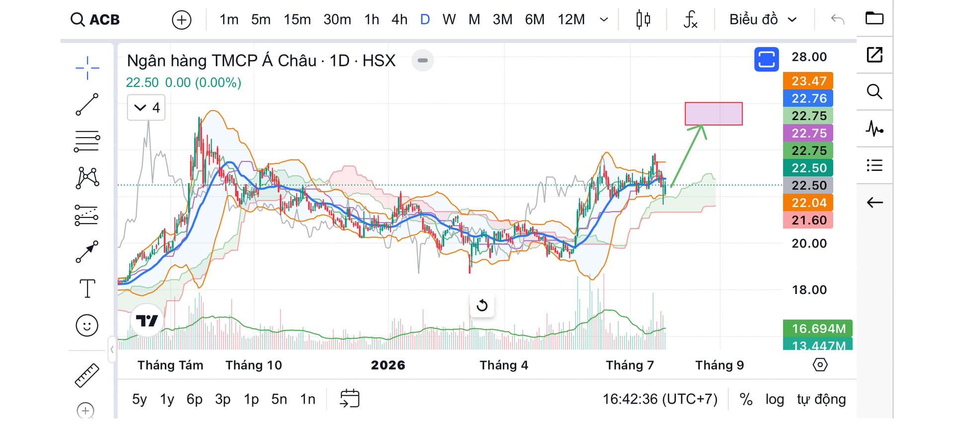The image size is (954, 440).
Task: Select the ruler measure tool
Action: tap(87, 375)
